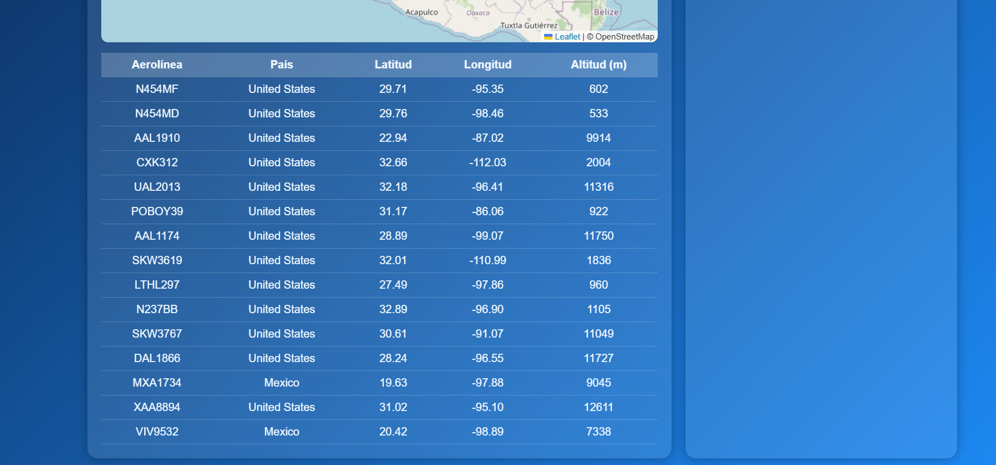This screenshot has width=996, height=465.
Task: Select flight POBOY39 in the table
Action: pos(157,211)
